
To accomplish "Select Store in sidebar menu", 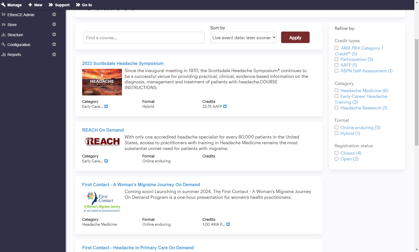I will (x=12, y=25).
